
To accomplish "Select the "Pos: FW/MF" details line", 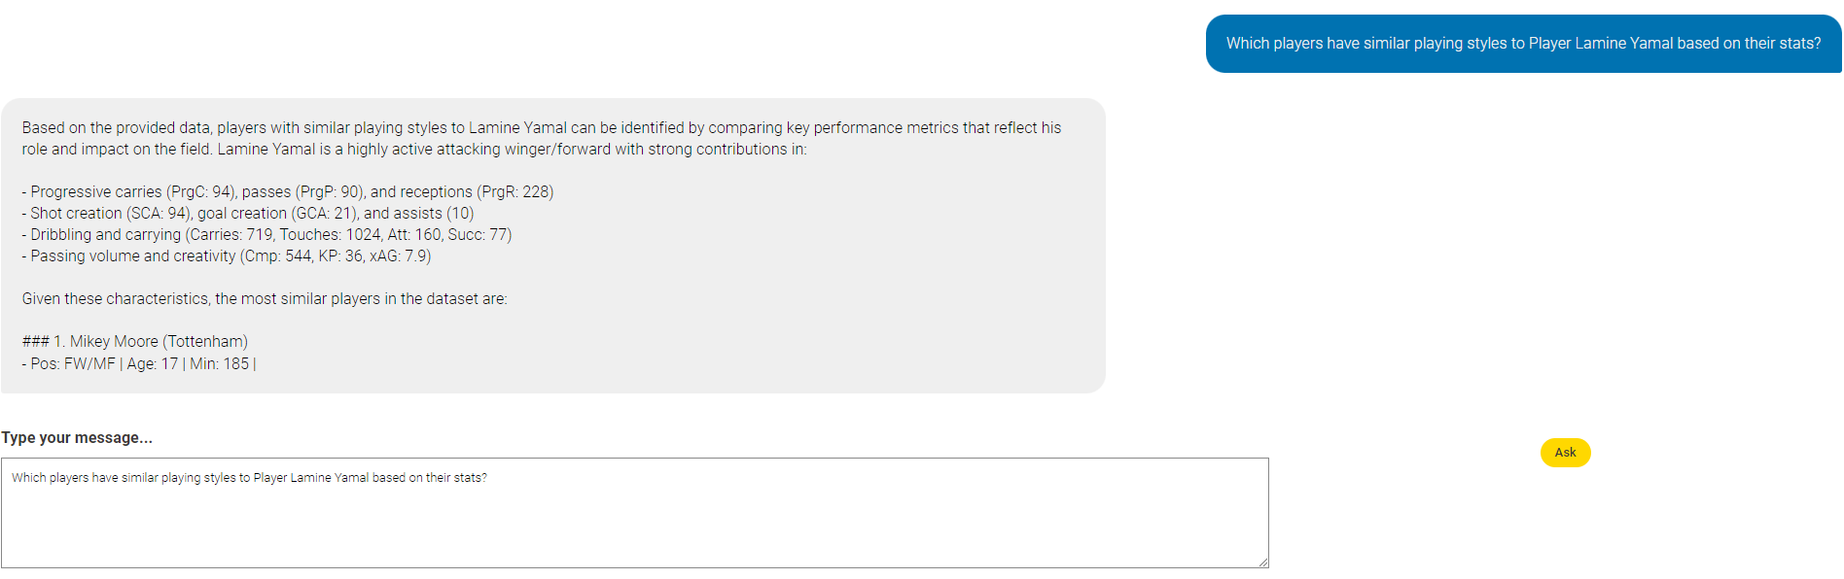I will click(139, 364).
